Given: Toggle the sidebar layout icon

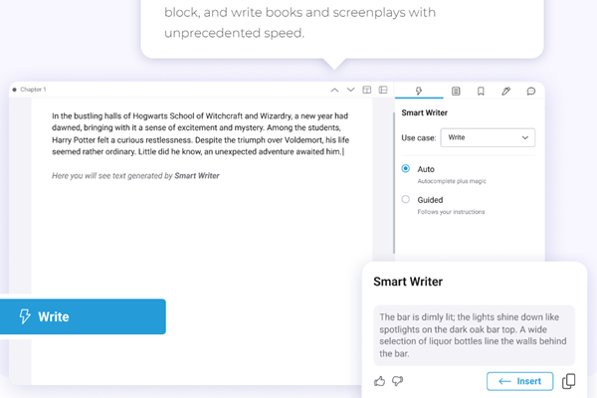Looking at the screenshot, I should coord(383,90).
